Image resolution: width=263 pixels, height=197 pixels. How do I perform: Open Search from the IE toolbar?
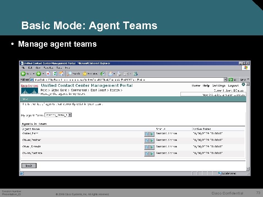(73, 74)
